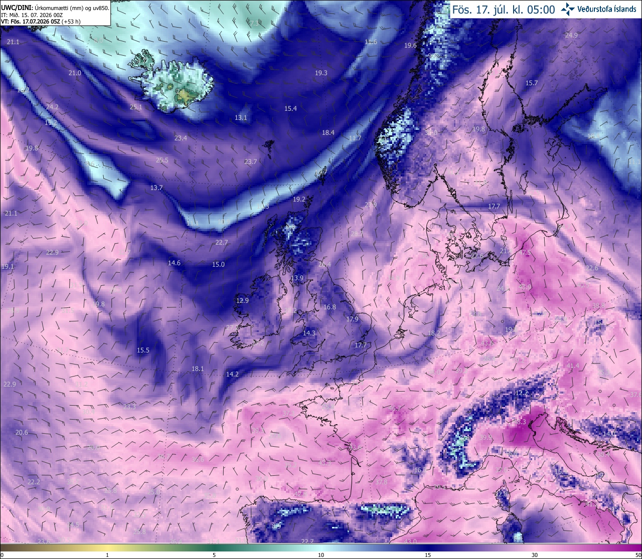Click the 43.0 value near bottom edge
Screen dimensions: 642x559
point(410,541)
